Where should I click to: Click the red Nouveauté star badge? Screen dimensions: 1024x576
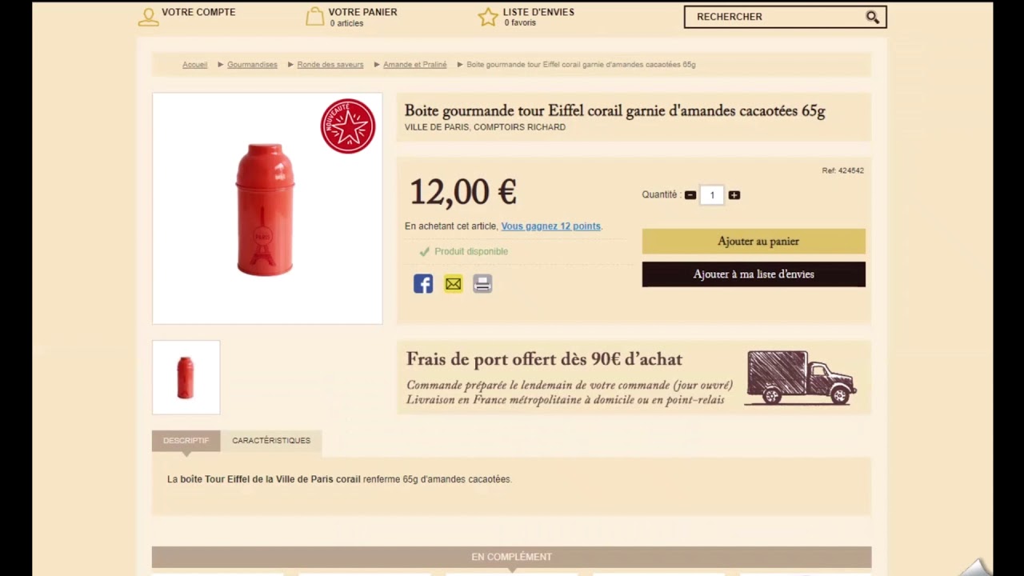coord(348,126)
